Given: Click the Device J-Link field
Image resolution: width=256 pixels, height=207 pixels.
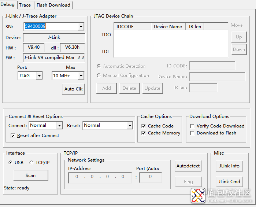Looking at the screenshot, I should tap(54, 37).
